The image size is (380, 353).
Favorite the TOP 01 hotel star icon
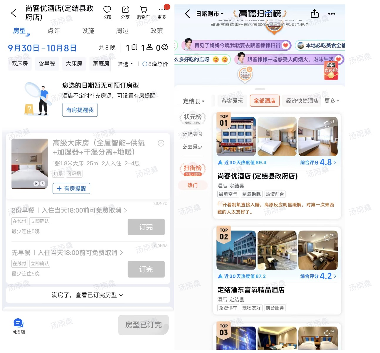tap(327, 124)
